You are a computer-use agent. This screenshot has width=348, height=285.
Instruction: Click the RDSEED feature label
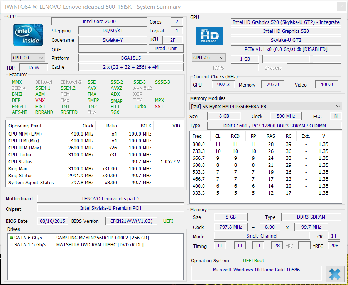click(x=69, y=112)
